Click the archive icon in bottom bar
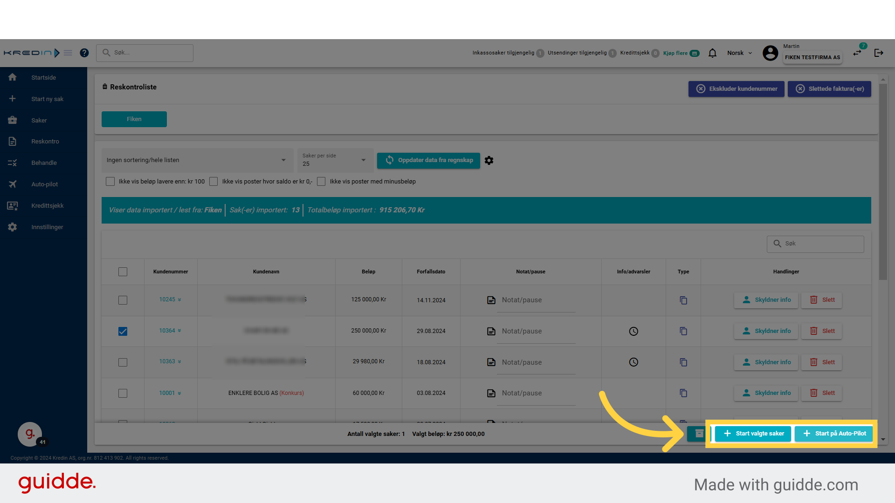 point(699,434)
